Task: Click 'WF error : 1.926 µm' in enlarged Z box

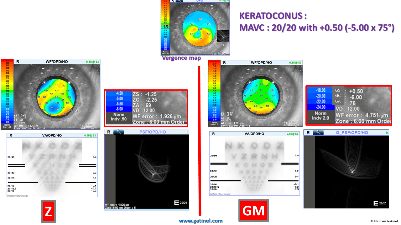Action: 158,116
